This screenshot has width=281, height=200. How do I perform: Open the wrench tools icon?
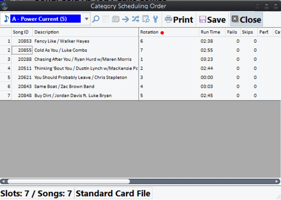(x=155, y=19)
